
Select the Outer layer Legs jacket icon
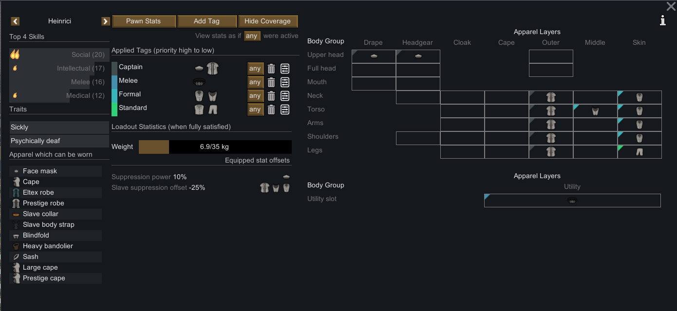click(551, 152)
